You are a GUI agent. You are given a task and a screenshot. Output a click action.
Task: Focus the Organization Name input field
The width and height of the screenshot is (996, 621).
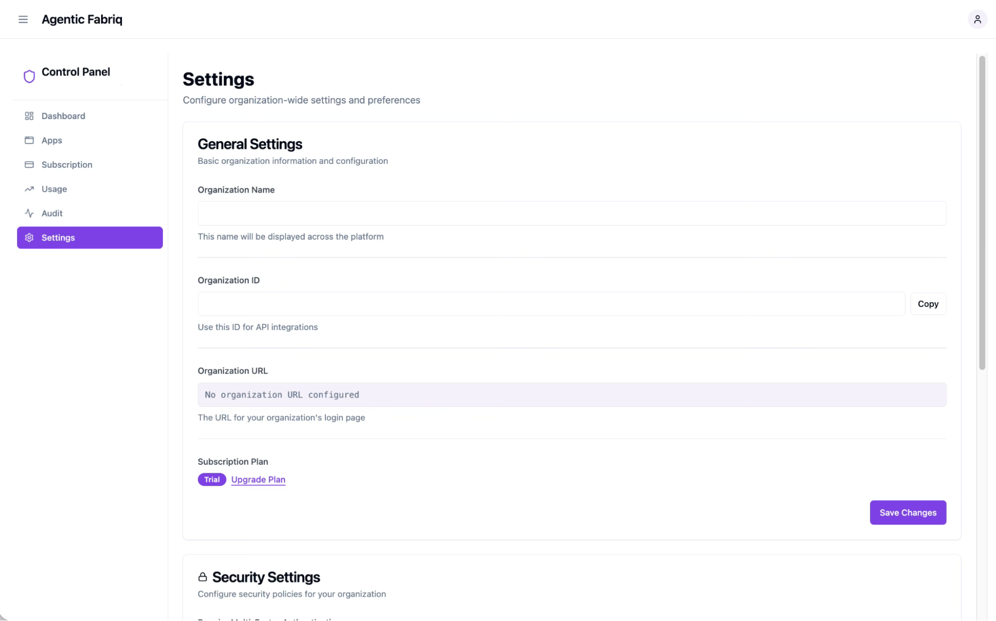[571, 214]
